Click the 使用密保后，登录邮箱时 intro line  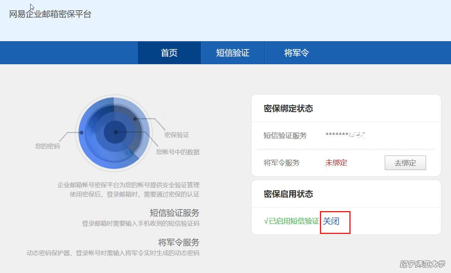click(x=134, y=194)
